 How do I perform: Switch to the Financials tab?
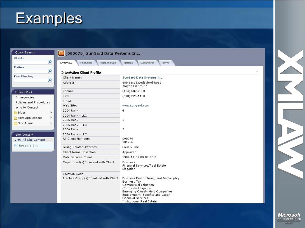(86, 63)
